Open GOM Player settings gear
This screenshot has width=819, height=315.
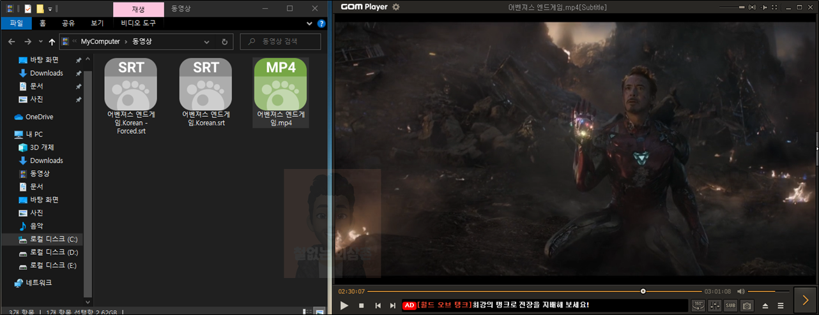(x=396, y=7)
